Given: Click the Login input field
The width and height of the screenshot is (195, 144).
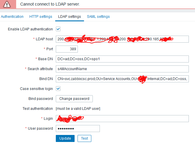Looking at the screenshot, I should click(122, 119).
